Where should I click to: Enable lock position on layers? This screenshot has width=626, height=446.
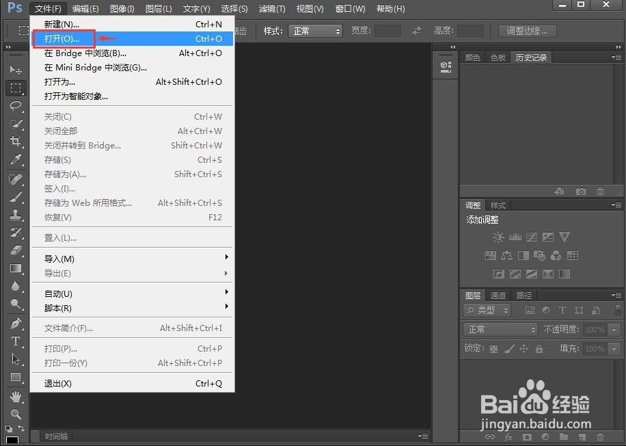(x=523, y=348)
